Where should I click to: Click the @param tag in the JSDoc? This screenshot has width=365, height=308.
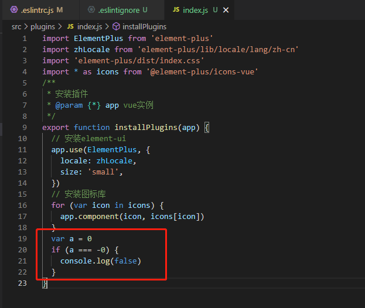69,105
